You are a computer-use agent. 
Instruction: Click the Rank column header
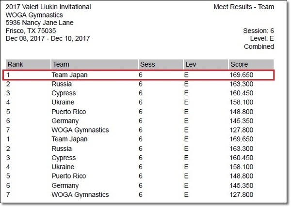[28, 64]
